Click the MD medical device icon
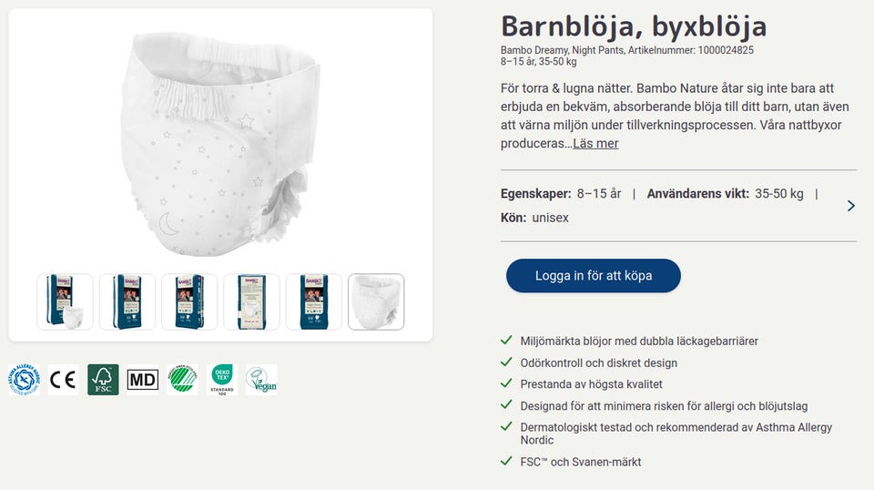The image size is (874, 490). [x=143, y=380]
